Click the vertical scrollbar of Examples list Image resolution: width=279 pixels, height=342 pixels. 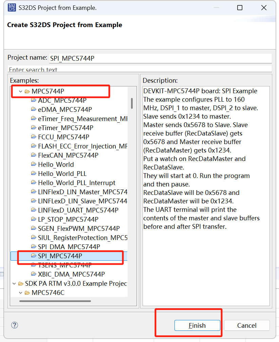point(132,103)
